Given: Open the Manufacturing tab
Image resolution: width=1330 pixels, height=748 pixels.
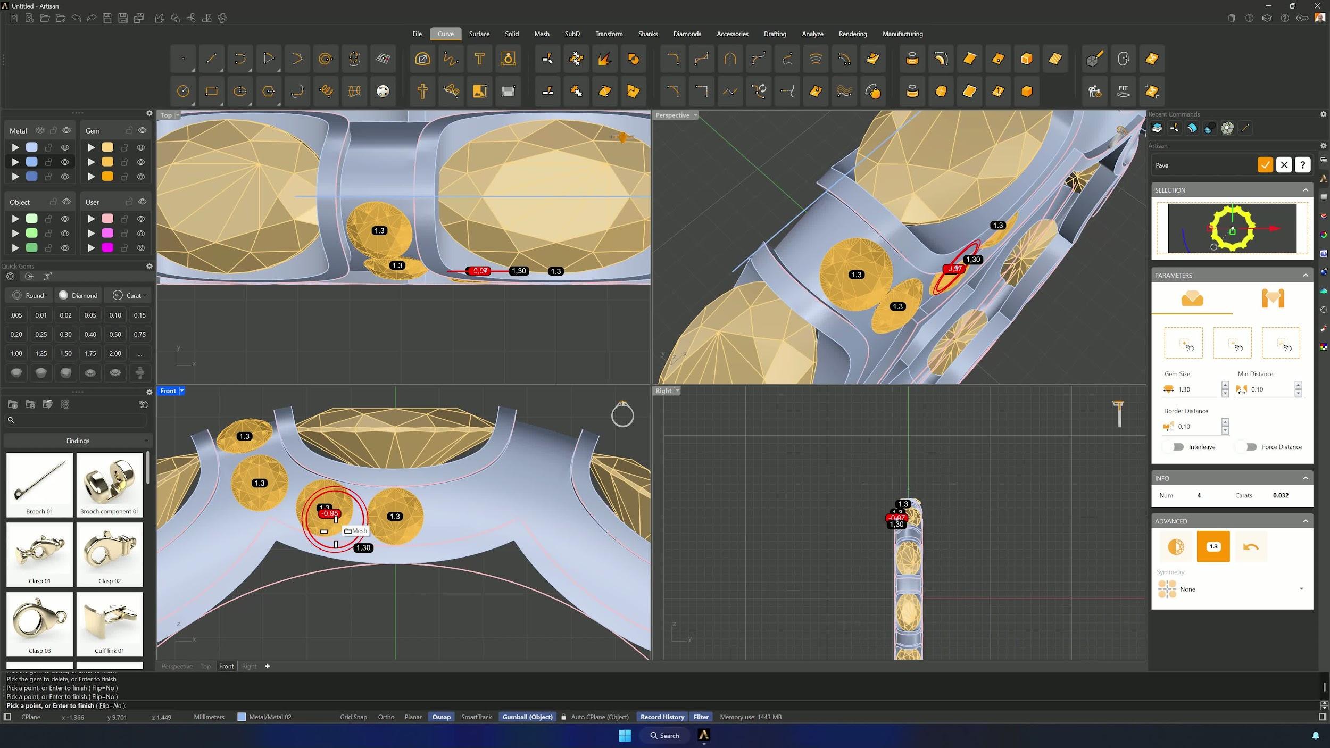Looking at the screenshot, I should click(x=903, y=34).
